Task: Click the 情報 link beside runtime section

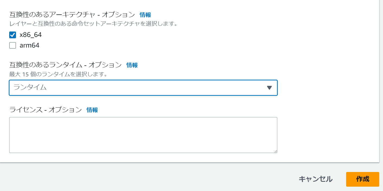Action: [132, 65]
